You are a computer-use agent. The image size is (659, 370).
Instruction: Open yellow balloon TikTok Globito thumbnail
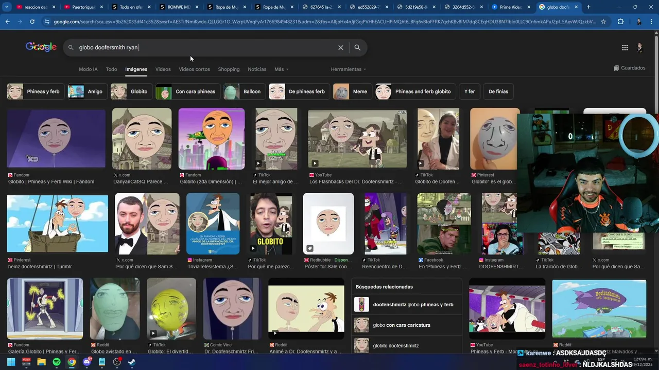(x=171, y=309)
